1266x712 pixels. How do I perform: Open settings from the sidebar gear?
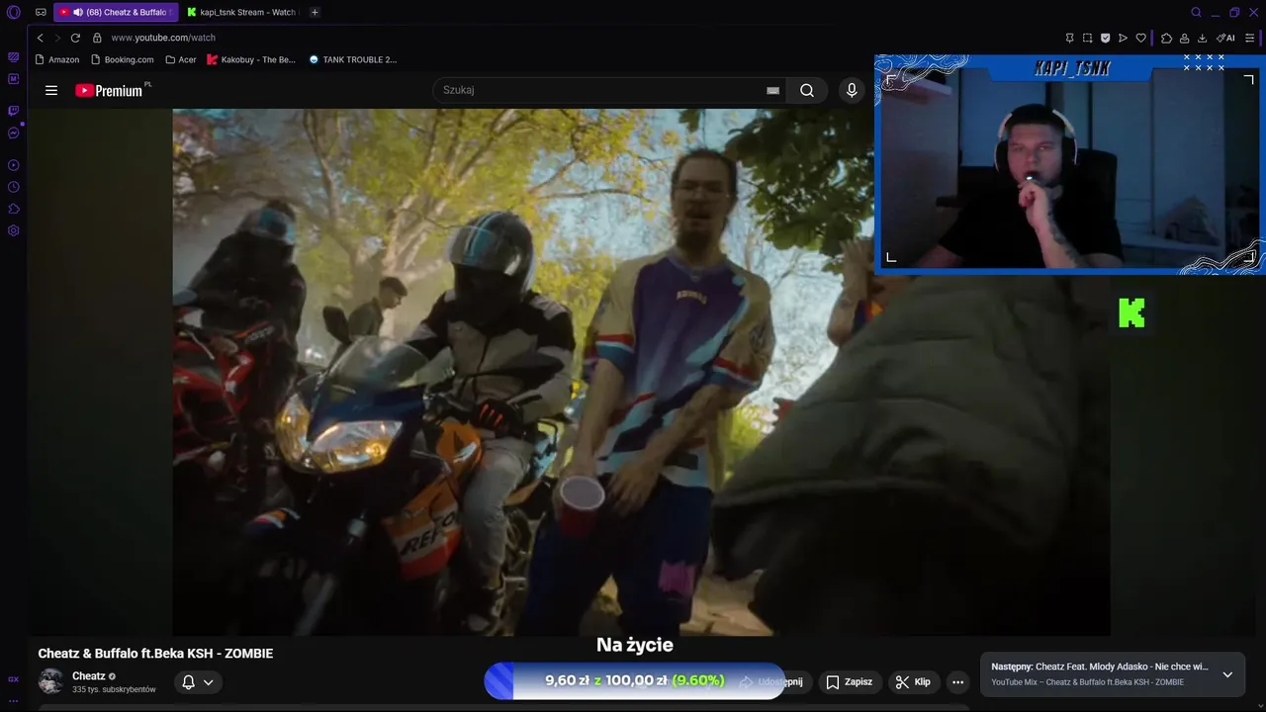tap(13, 230)
